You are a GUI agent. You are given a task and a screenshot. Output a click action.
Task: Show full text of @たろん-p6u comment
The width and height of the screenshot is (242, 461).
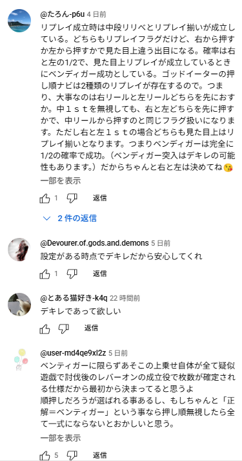pyautogui.click(x=61, y=180)
